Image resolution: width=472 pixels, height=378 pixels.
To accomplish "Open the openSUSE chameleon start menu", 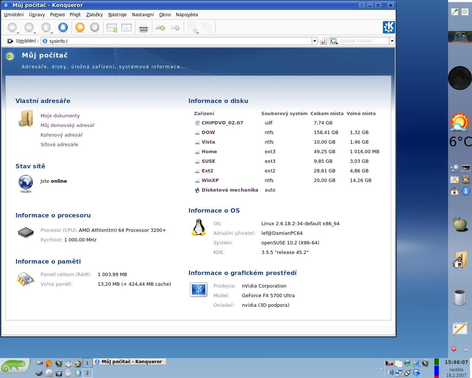I will (15, 366).
